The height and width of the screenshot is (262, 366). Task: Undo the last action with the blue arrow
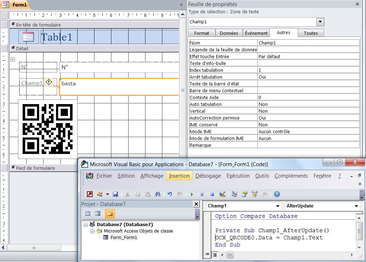tap(170, 194)
